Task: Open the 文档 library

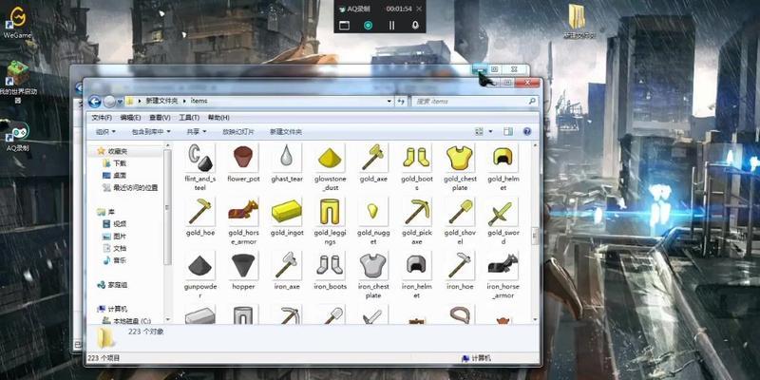Action: pyautogui.click(x=114, y=248)
